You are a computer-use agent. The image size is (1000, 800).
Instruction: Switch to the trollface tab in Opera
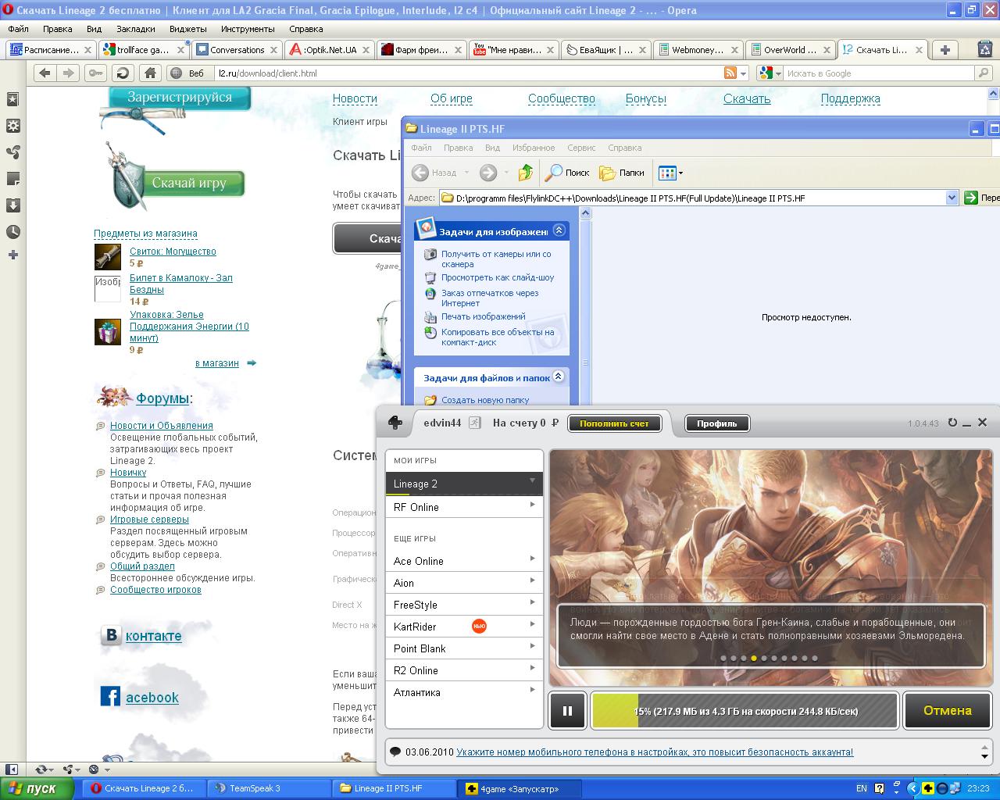[144, 49]
